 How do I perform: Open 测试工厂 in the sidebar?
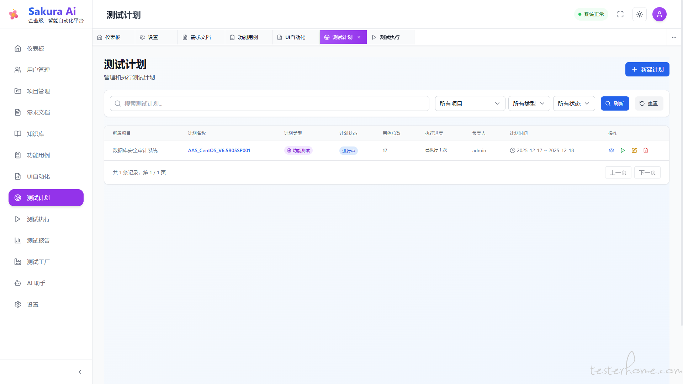38,262
